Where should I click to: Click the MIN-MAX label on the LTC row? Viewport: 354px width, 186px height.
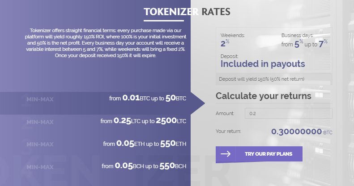click(40, 121)
